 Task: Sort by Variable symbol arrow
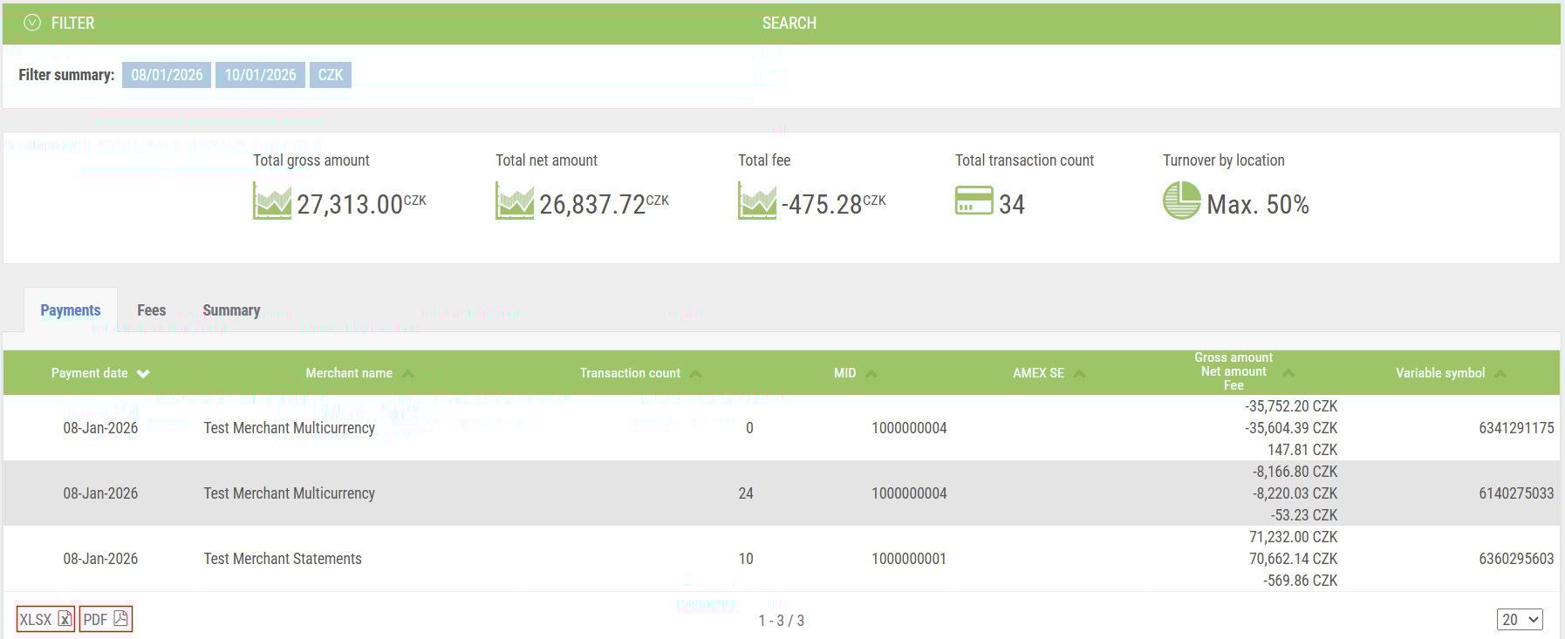1500,374
